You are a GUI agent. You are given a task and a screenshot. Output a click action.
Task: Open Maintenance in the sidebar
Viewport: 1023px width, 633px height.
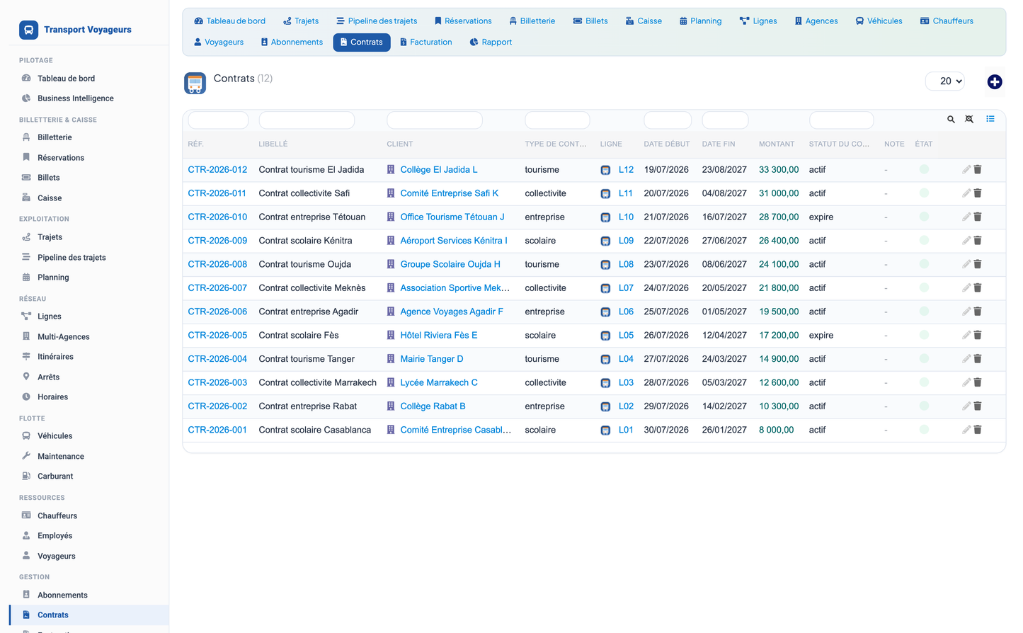[x=61, y=457]
